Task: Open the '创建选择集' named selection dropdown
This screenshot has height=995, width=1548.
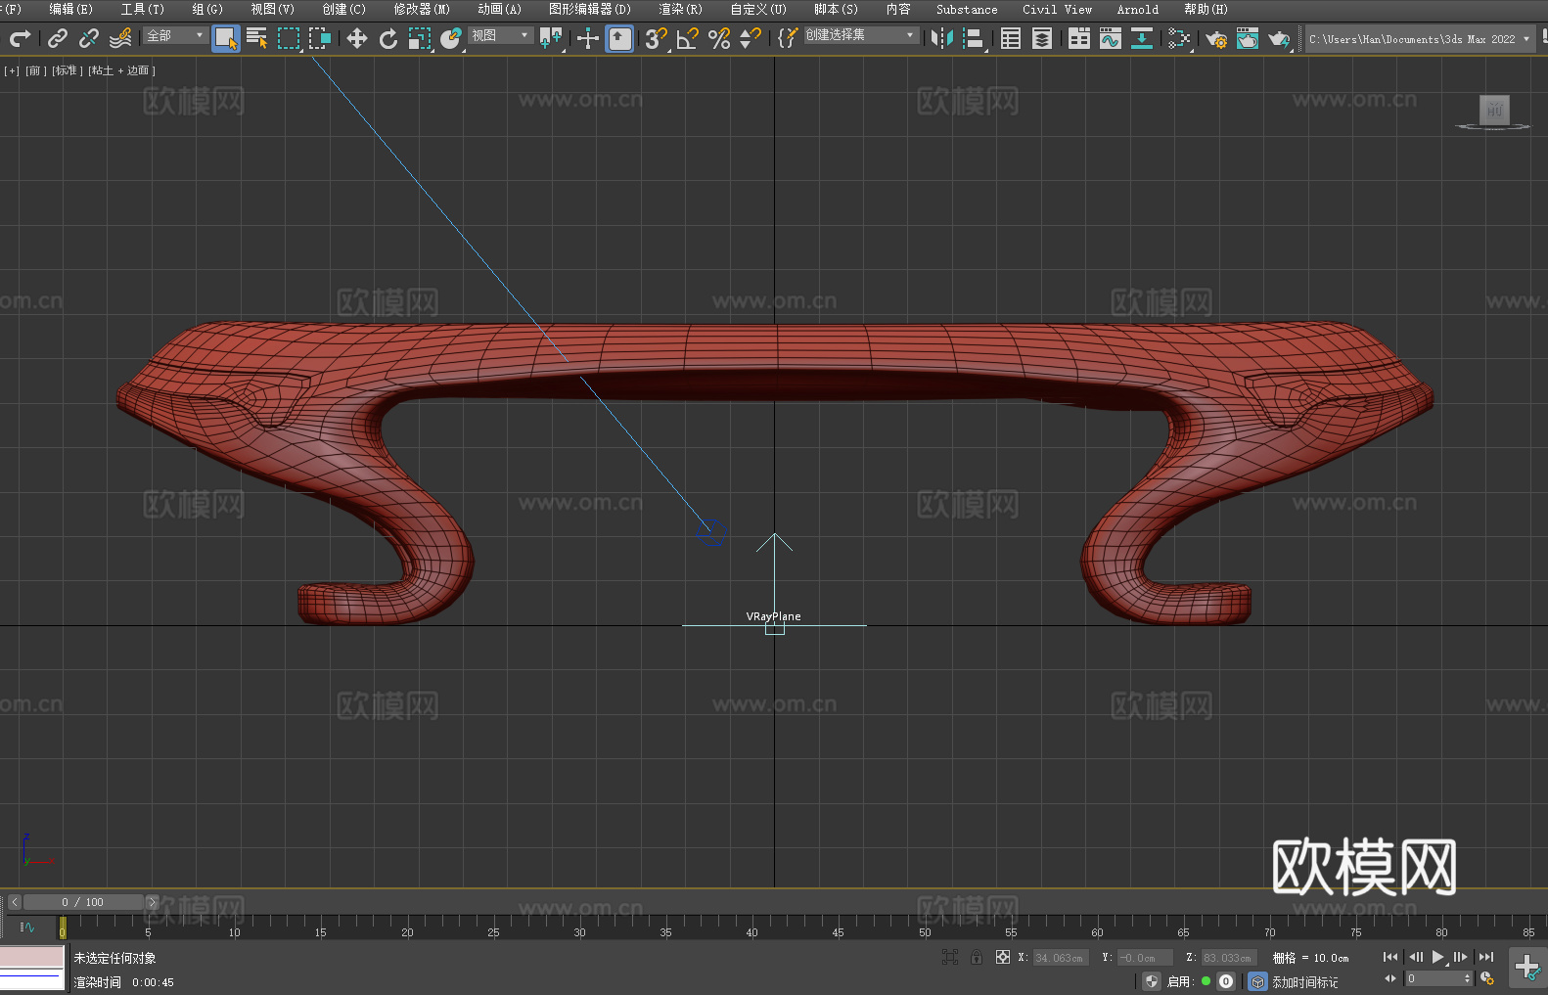Action: click(x=861, y=35)
